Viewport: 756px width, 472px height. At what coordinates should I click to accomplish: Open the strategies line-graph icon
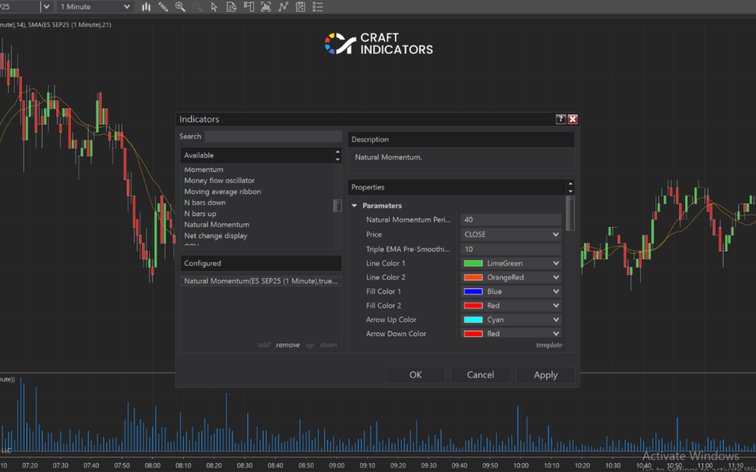(x=283, y=7)
